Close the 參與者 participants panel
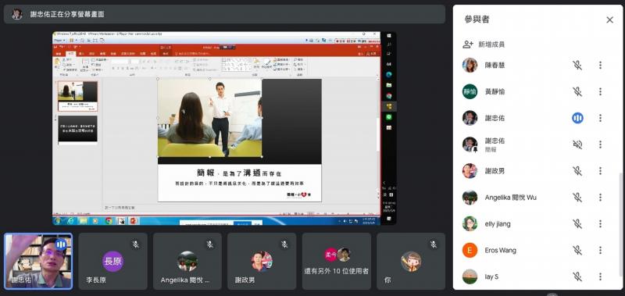Image resolution: width=625 pixels, height=296 pixels. click(x=609, y=20)
